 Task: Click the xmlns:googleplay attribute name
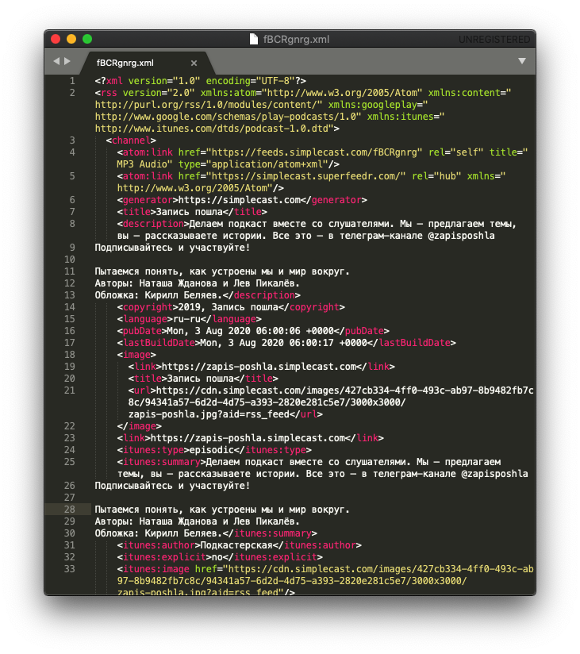point(375,105)
